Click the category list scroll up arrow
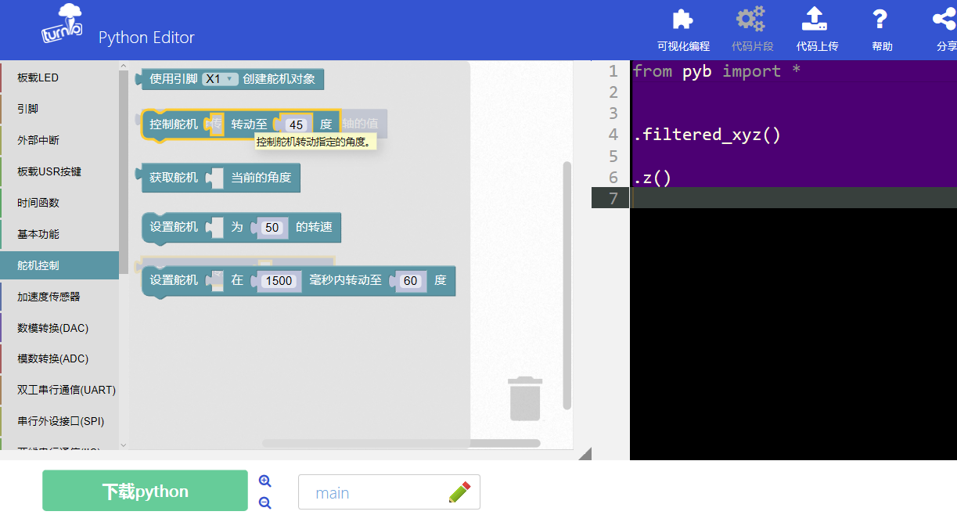957x515 pixels. pos(123,66)
